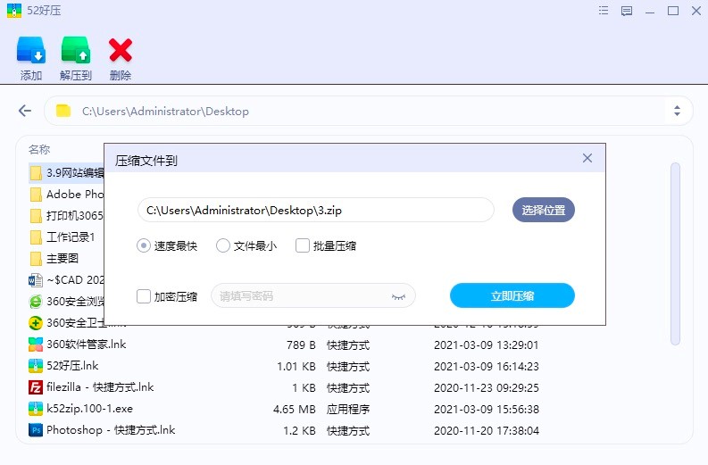Close the 压缩文件到 dialog
The width and height of the screenshot is (708, 465).
(587, 158)
